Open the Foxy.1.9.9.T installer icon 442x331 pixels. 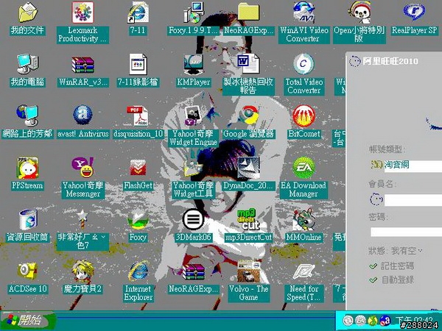pyautogui.click(x=193, y=13)
